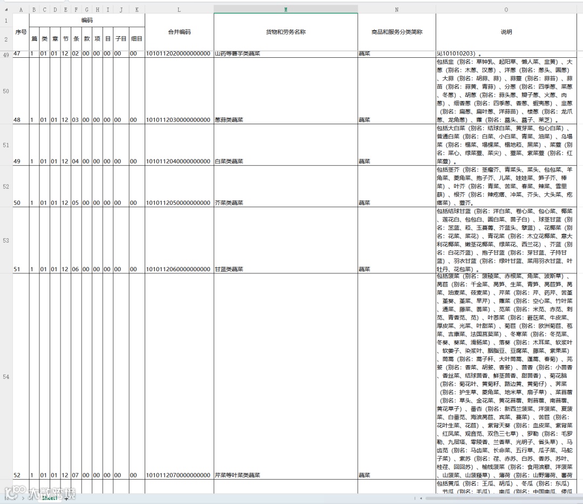Select the 芹菜等叶菜类蔬菜 name cell

coord(286,377)
